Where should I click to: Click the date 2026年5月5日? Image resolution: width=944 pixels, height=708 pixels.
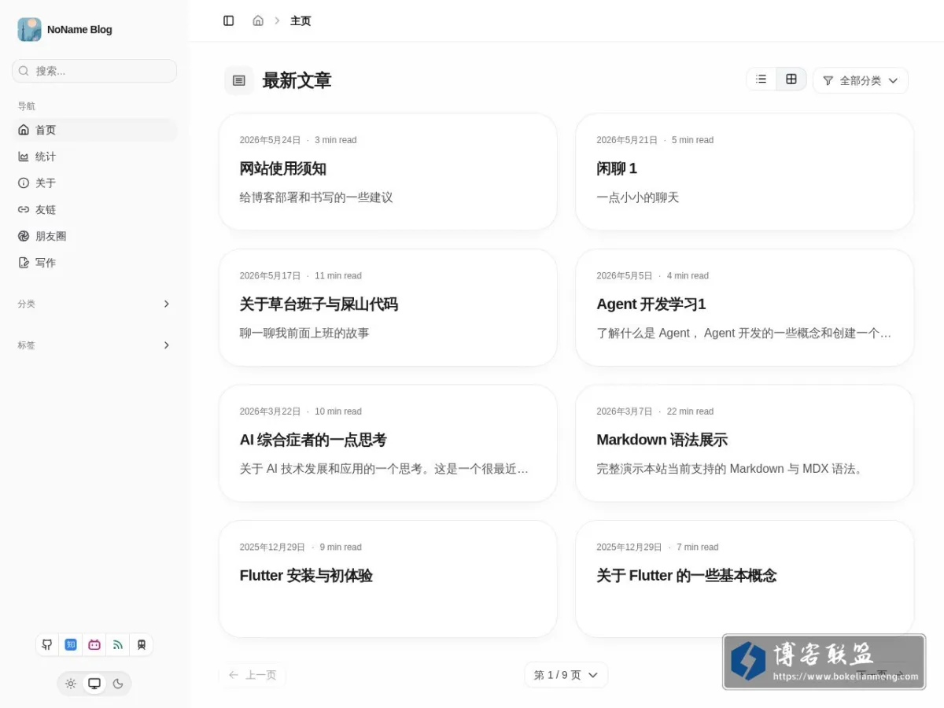(625, 276)
